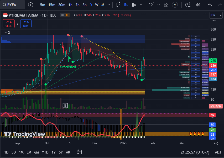Set date range to 3M
Image resolution: width=224 pixels, height=158 pixels.
pos(29,152)
